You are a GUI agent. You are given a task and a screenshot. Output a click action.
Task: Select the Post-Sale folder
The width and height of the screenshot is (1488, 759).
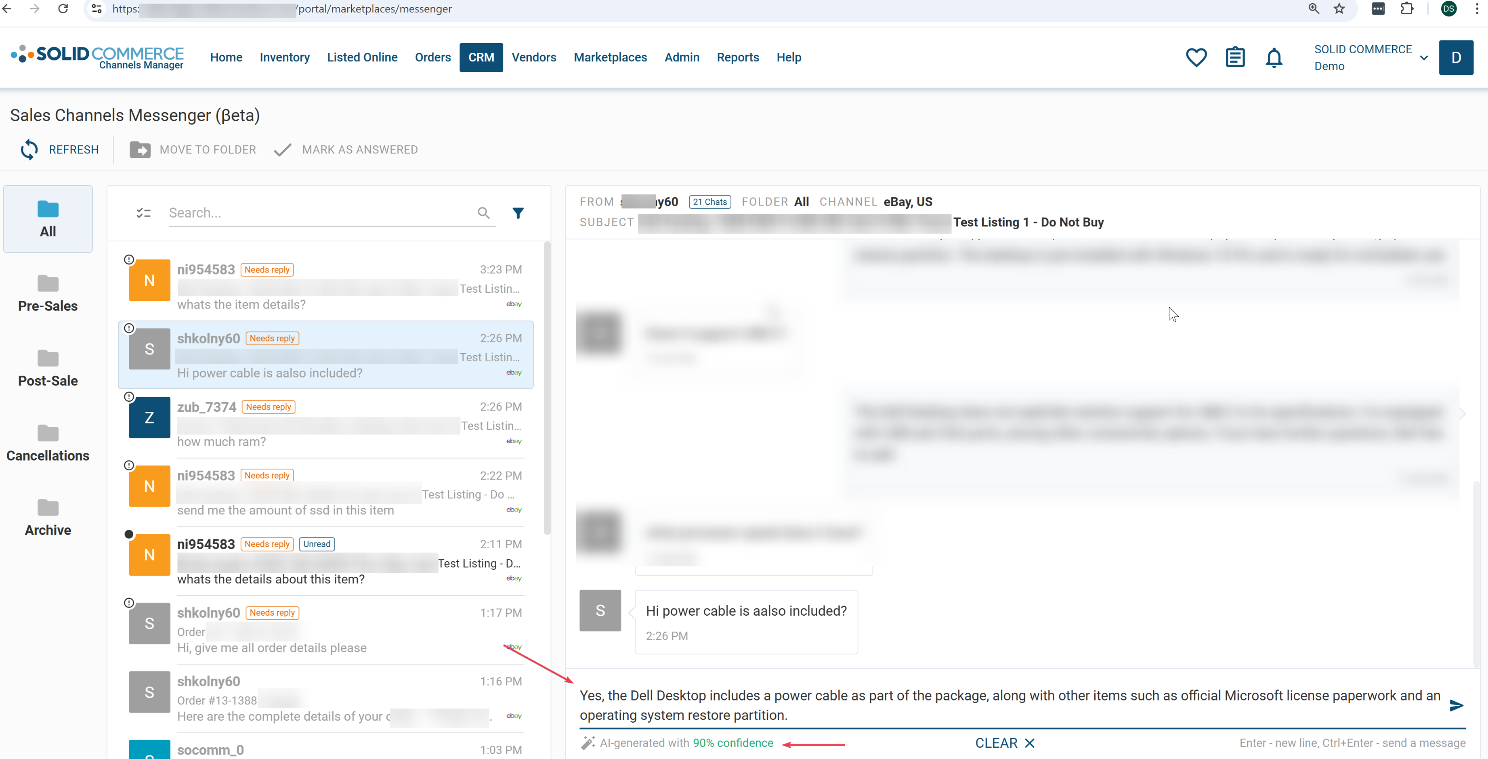[48, 369]
